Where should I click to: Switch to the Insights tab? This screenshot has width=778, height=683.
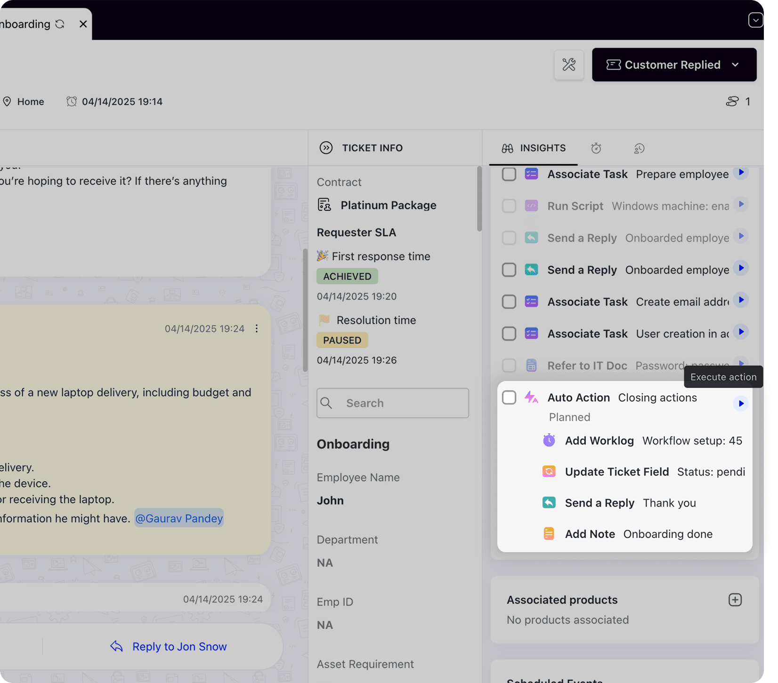(x=534, y=148)
